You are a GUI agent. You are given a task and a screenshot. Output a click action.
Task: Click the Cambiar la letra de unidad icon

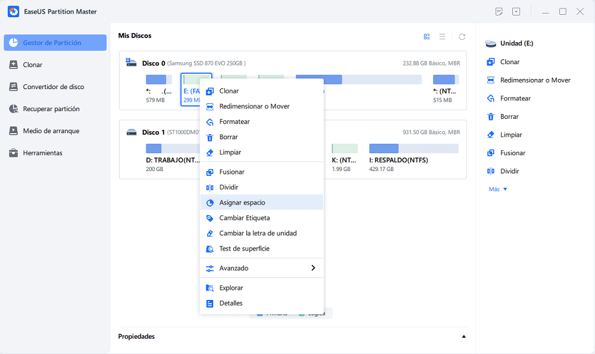(210, 233)
